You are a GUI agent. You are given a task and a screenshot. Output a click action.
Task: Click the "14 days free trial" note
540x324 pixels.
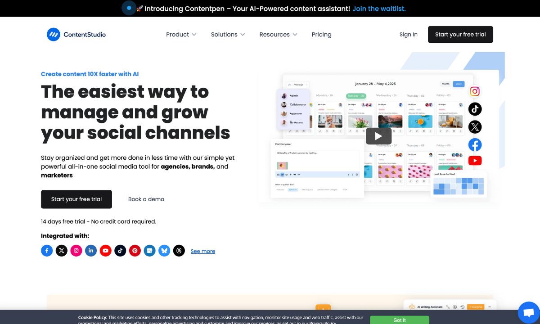pyautogui.click(x=99, y=221)
